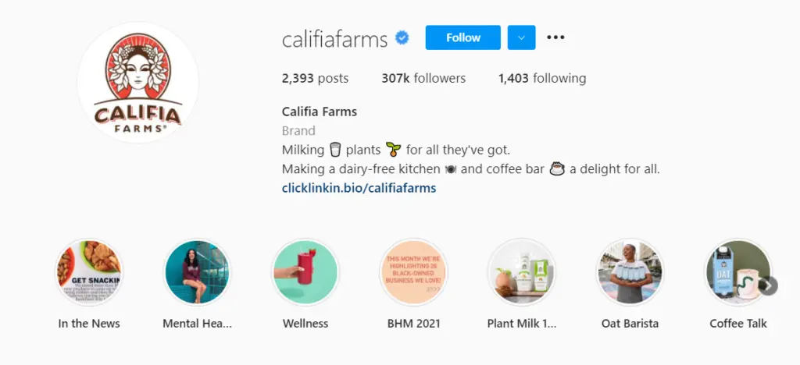Image resolution: width=800 pixels, height=365 pixels.
Task: Open the three-dot more options menu
Action: coord(555,37)
